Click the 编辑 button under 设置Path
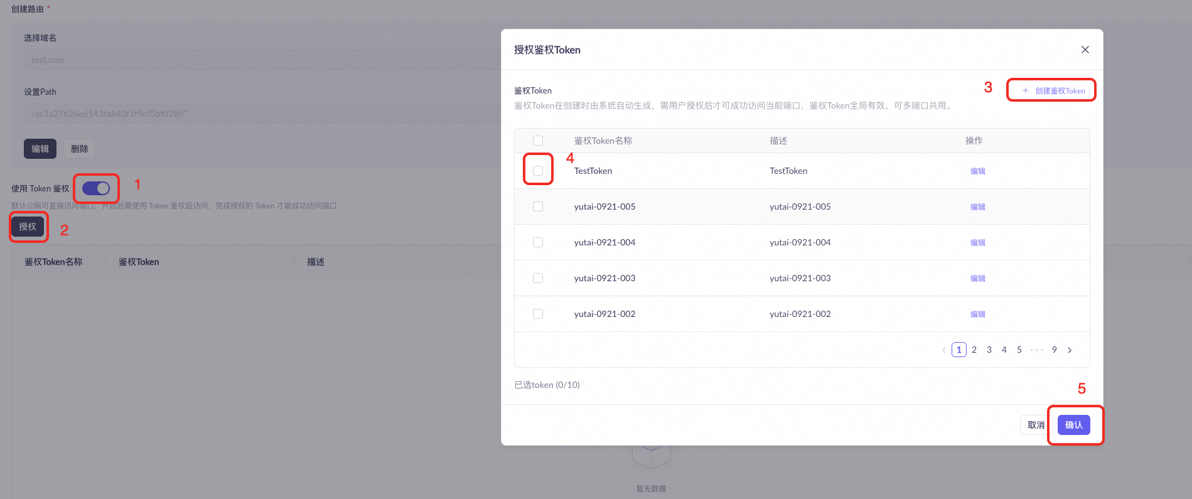Viewport: 1192px width, 499px height. tap(40, 149)
